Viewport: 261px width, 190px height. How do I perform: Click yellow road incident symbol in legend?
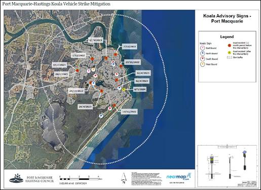pyautogui.click(x=230, y=53)
